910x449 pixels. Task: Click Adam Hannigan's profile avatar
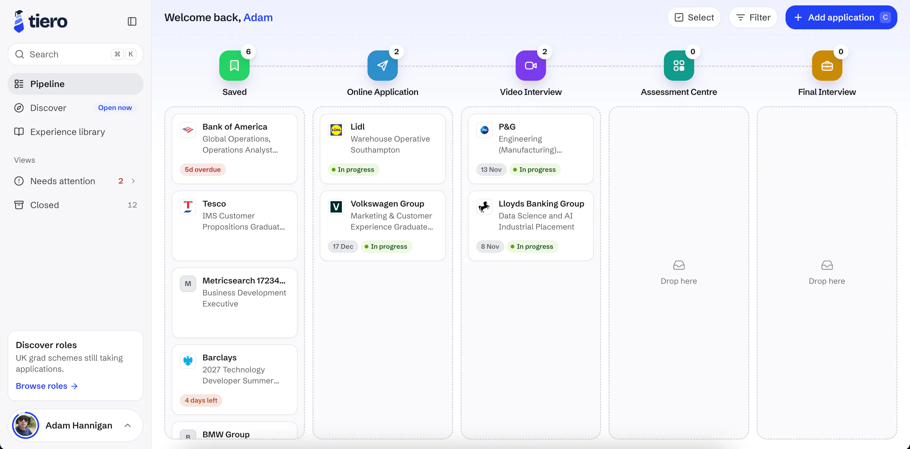coord(25,425)
